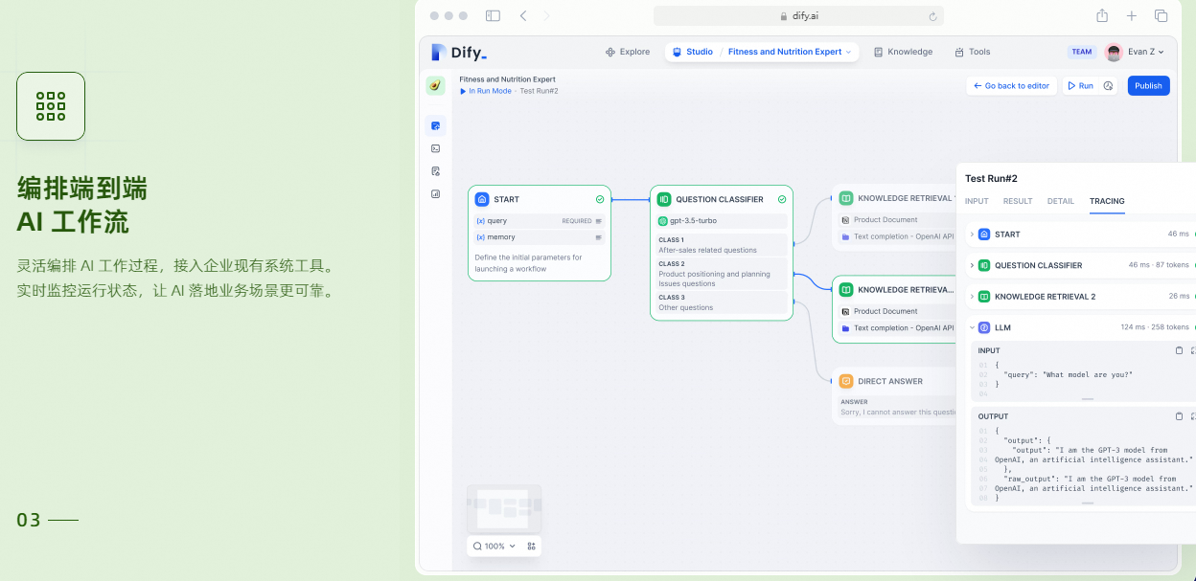Reload the dify.ai page
This screenshot has height=581, width=1196.
[x=932, y=16]
